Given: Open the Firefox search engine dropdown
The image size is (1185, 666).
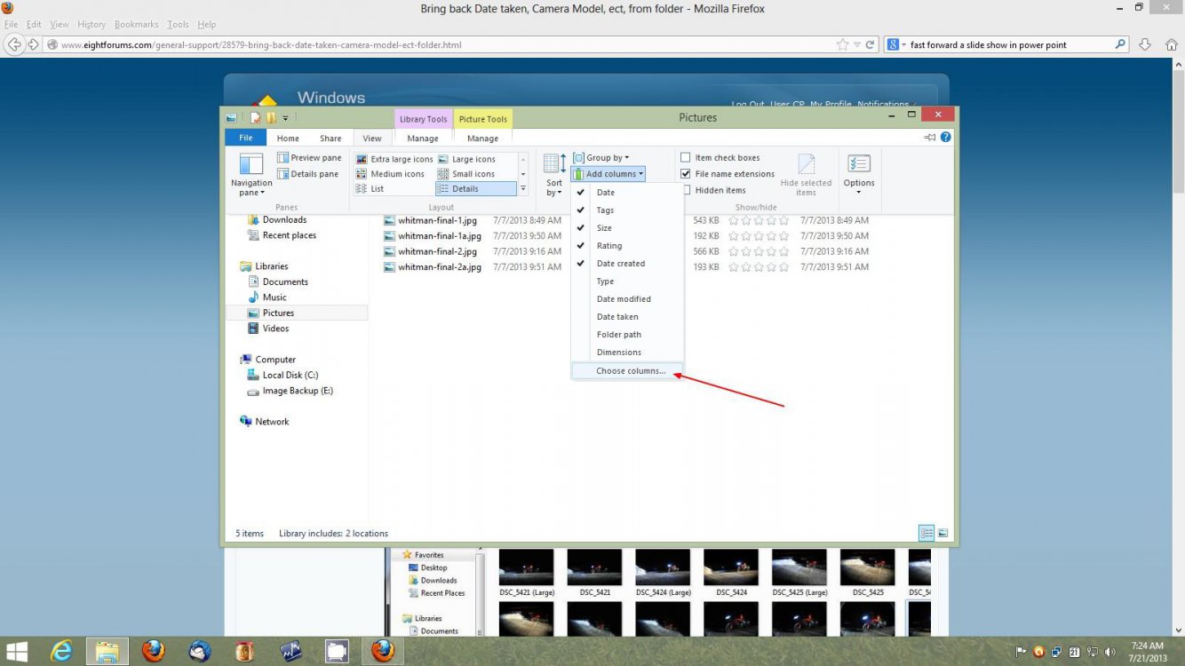Looking at the screenshot, I should pos(896,44).
